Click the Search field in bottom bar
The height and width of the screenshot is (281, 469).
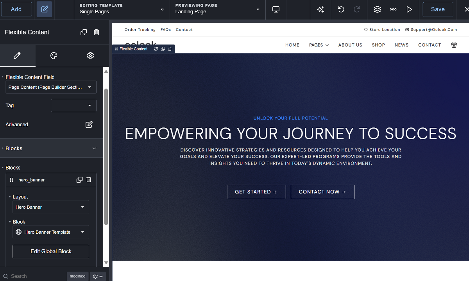pyautogui.click(x=35, y=276)
